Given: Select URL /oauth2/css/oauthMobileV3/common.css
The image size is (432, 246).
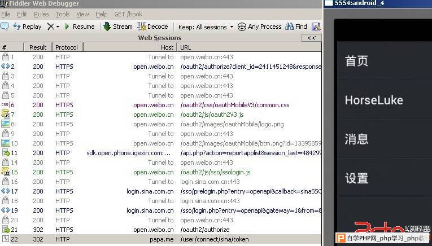Looking at the screenshot, I should 235,105.
